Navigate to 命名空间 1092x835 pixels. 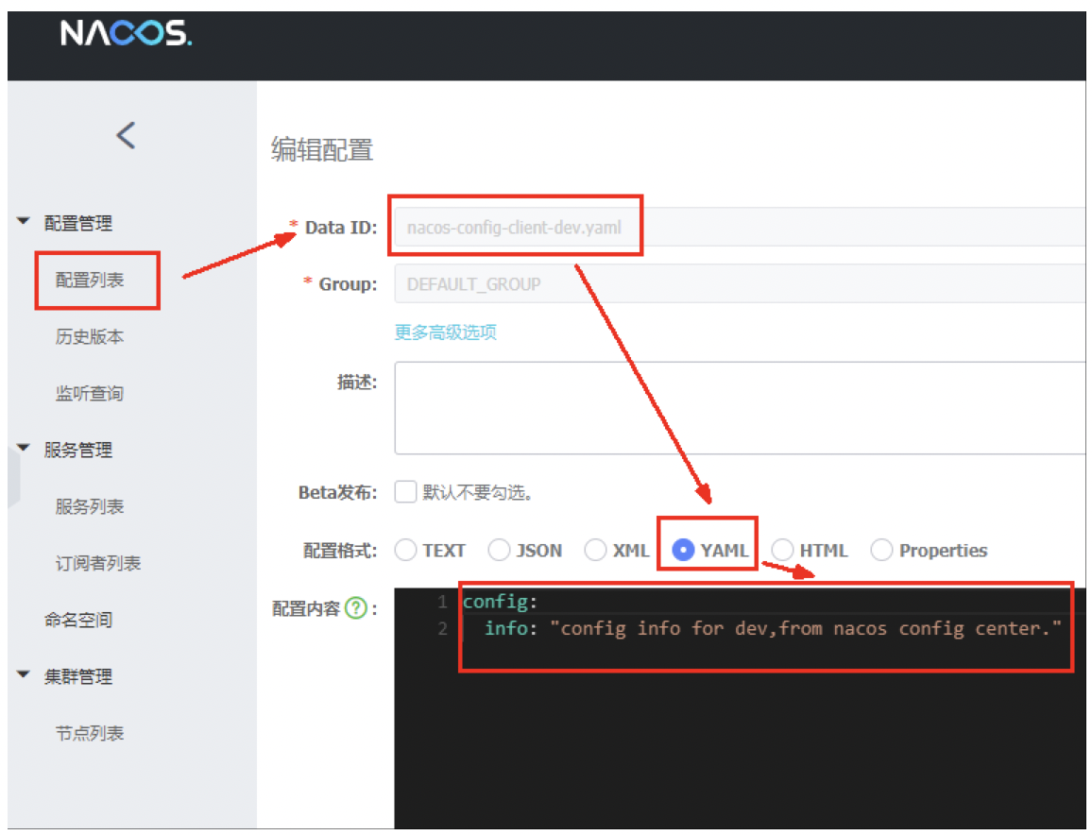click(78, 621)
